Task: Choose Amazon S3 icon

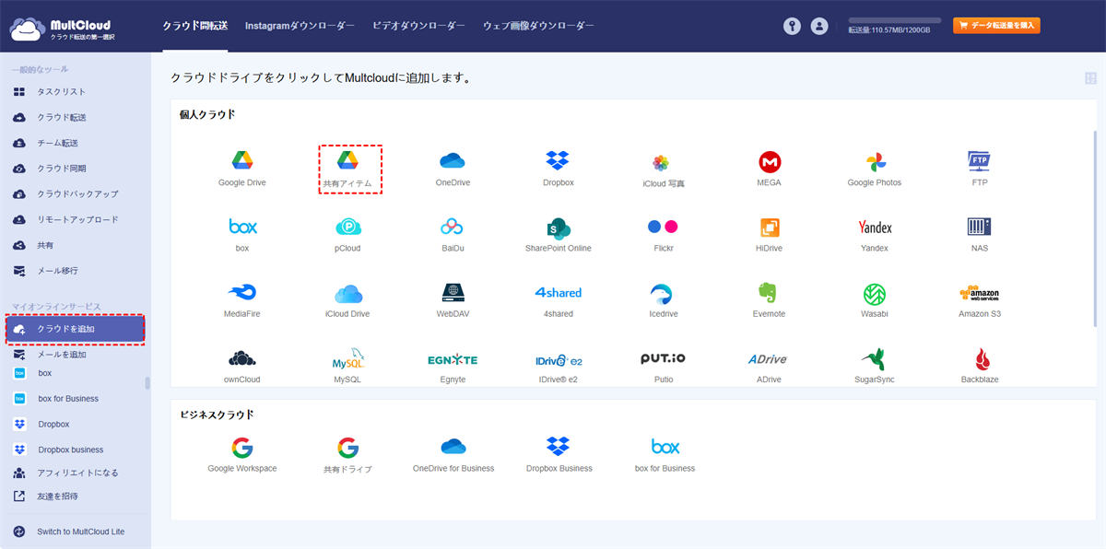Action: click(x=979, y=293)
